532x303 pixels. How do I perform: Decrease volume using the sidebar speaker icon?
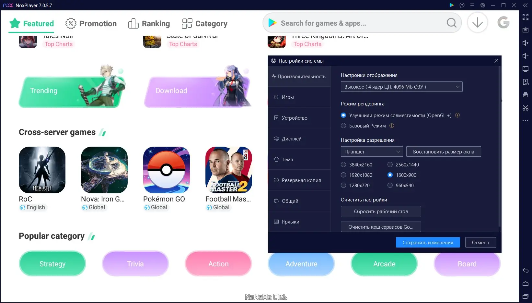click(526, 56)
